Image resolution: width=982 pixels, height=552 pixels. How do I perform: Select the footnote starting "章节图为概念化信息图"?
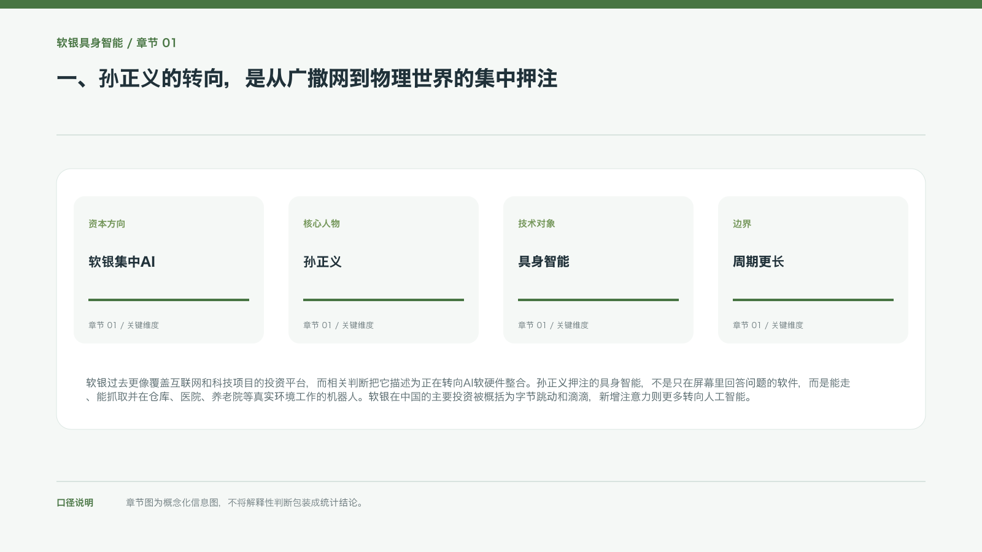[245, 503]
